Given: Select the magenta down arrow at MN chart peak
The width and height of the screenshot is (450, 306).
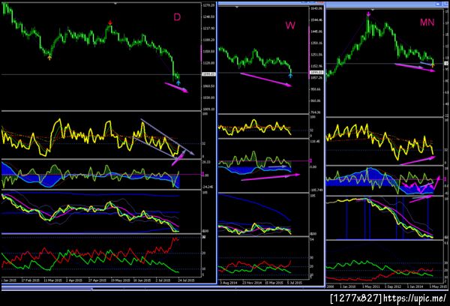Looking at the screenshot, I should click(369, 13).
